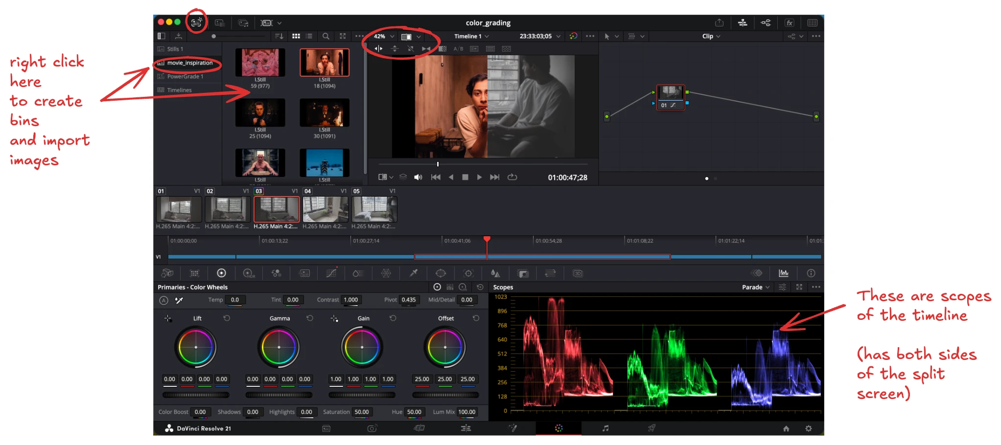This screenshot has width=1001, height=445.
Task: Open the Media Pool icon in top toolbar
Action: point(243,22)
